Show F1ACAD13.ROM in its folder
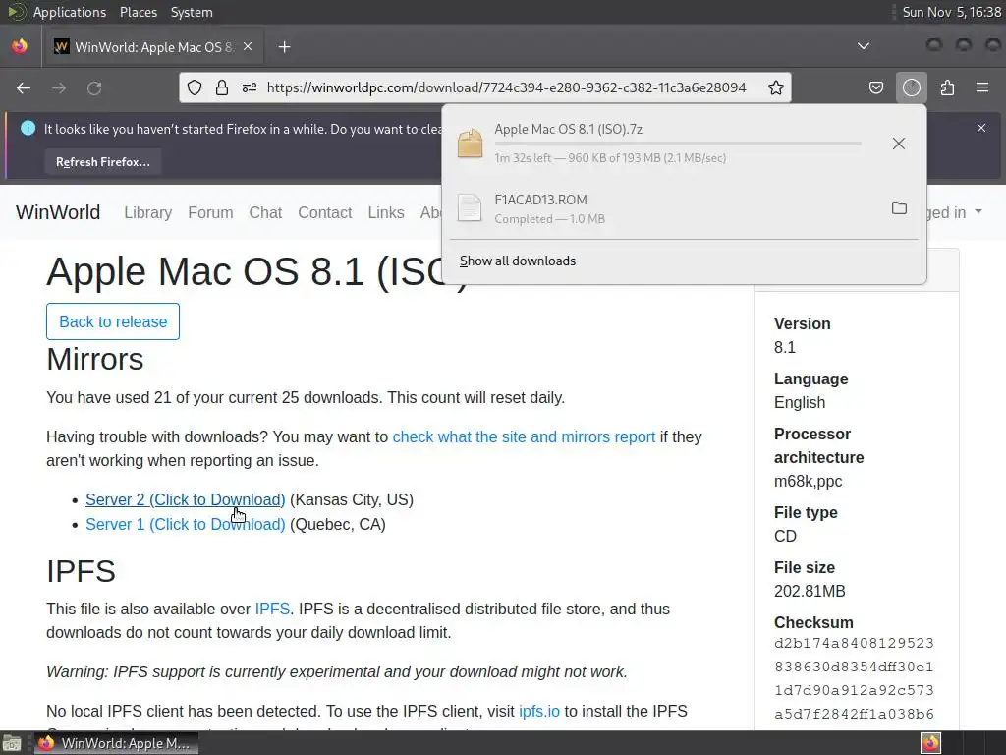1006x755 pixels. click(899, 208)
